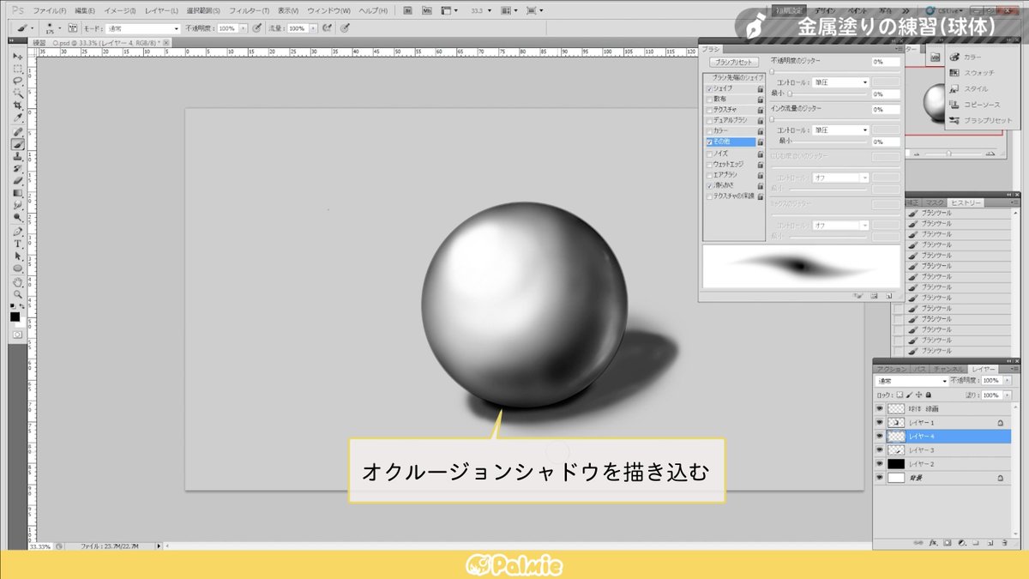Click the Bridge launch icon in menu bar

(406, 10)
